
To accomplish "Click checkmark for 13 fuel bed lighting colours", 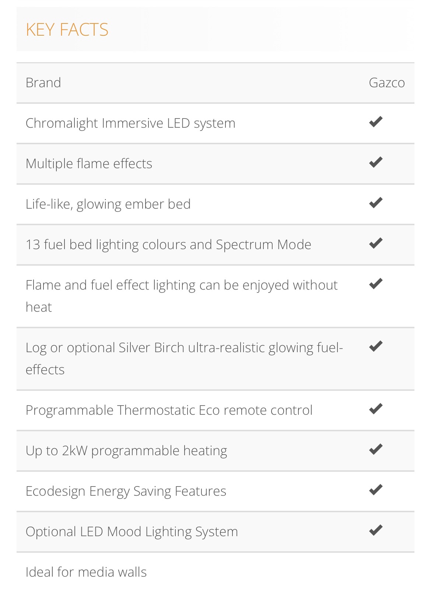I will pyautogui.click(x=376, y=243).
